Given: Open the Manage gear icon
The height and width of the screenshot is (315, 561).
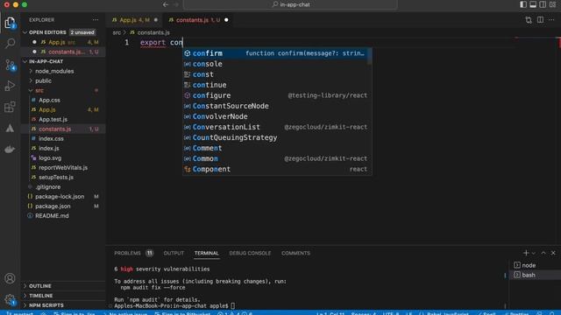Looking at the screenshot, I should click(x=10, y=299).
